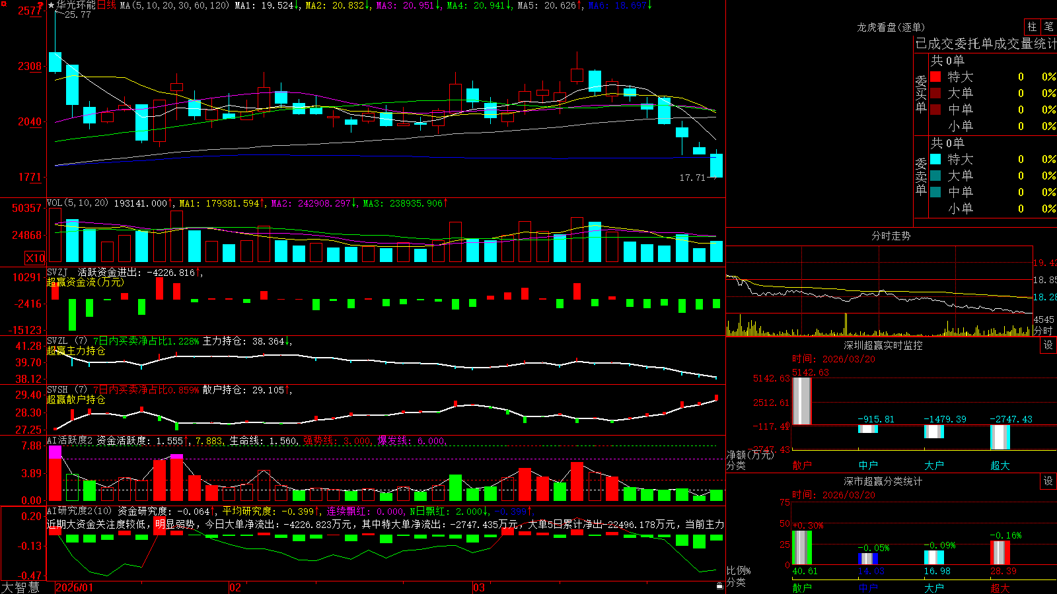1057x594 pixels.
Task: Click the 散户 bar labeled +0.30%
Action: click(x=802, y=548)
